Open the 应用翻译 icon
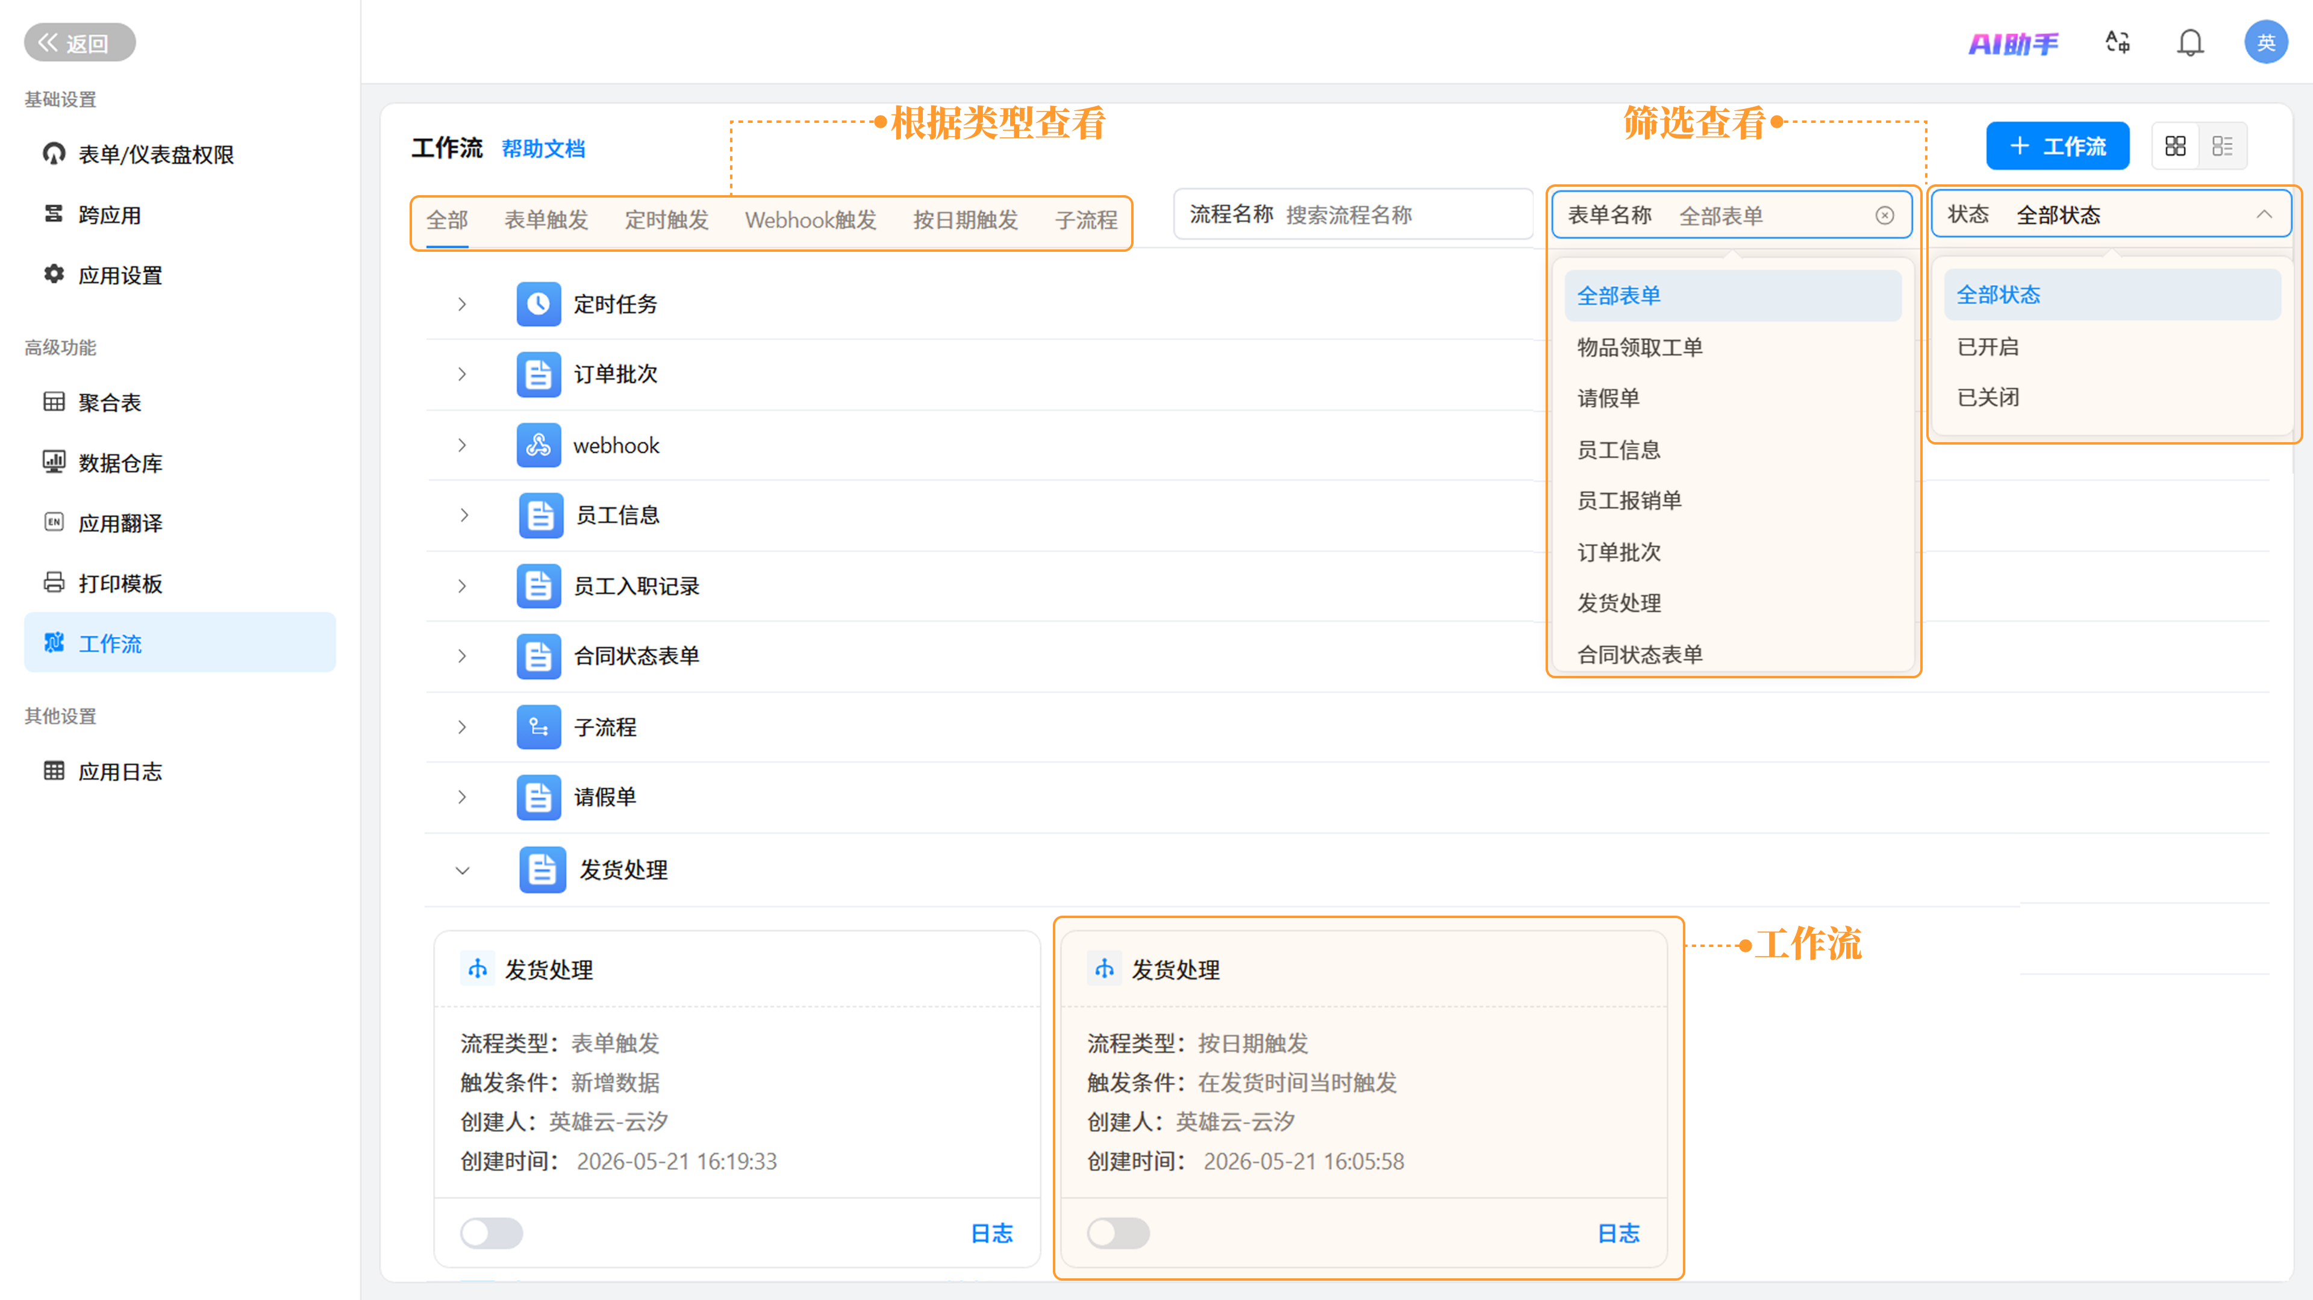This screenshot has height=1300, width=2313. coord(54,522)
